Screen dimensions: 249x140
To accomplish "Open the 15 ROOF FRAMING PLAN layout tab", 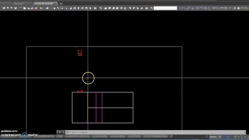I will [x=155, y=136].
